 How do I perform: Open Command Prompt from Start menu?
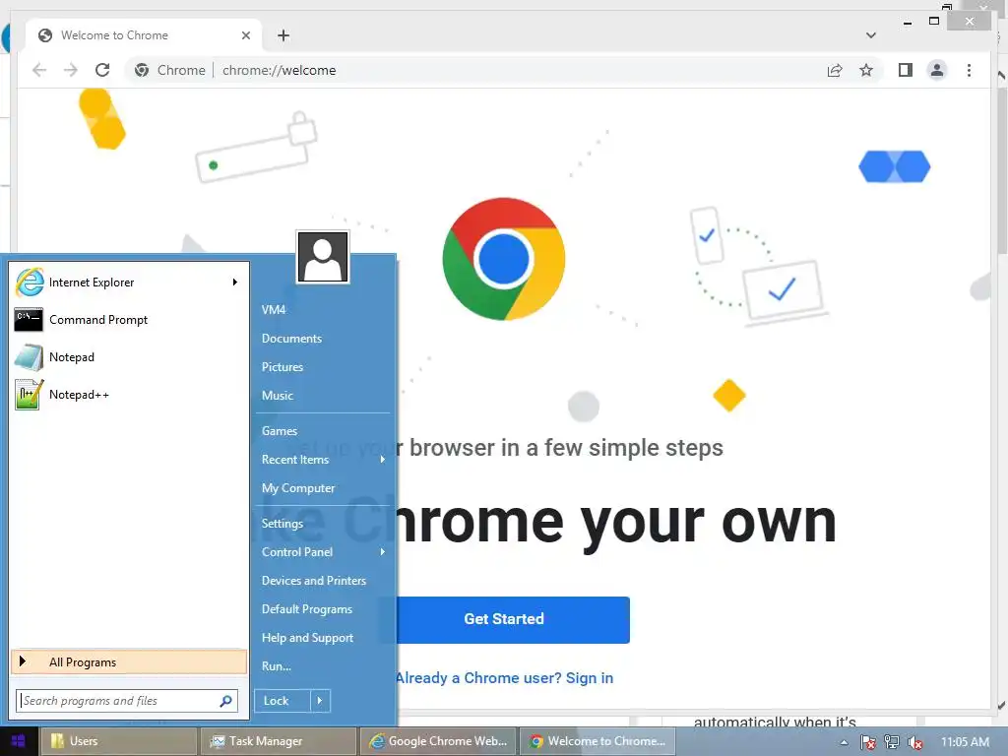129,320
